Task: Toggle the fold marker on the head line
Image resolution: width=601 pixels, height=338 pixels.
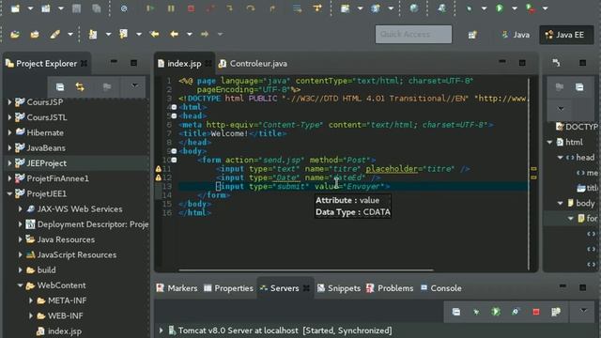Action: click(x=174, y=115)
